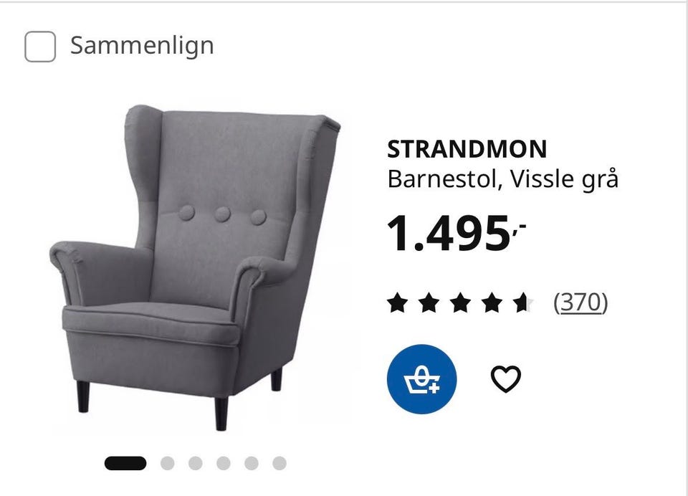Click the Sammenlign label text
This screenshot has height=496, width=688.
(142, 46)
